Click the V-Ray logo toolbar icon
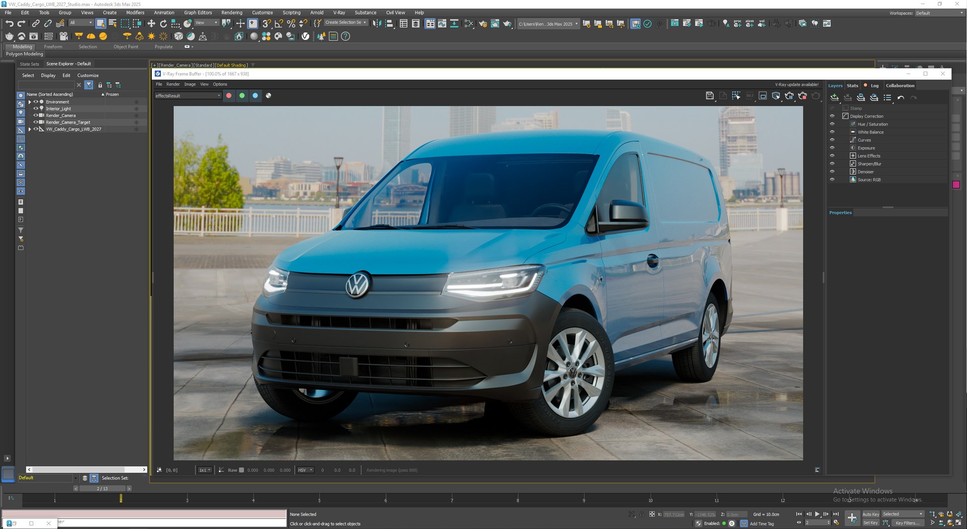This screenshot has height=529, width=967. tap(305, 36)
